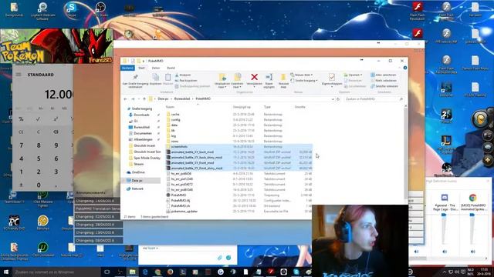Open the calculator hamburger menu
Image resolution: width=494 pixels, height=277 pixels.
19,75
